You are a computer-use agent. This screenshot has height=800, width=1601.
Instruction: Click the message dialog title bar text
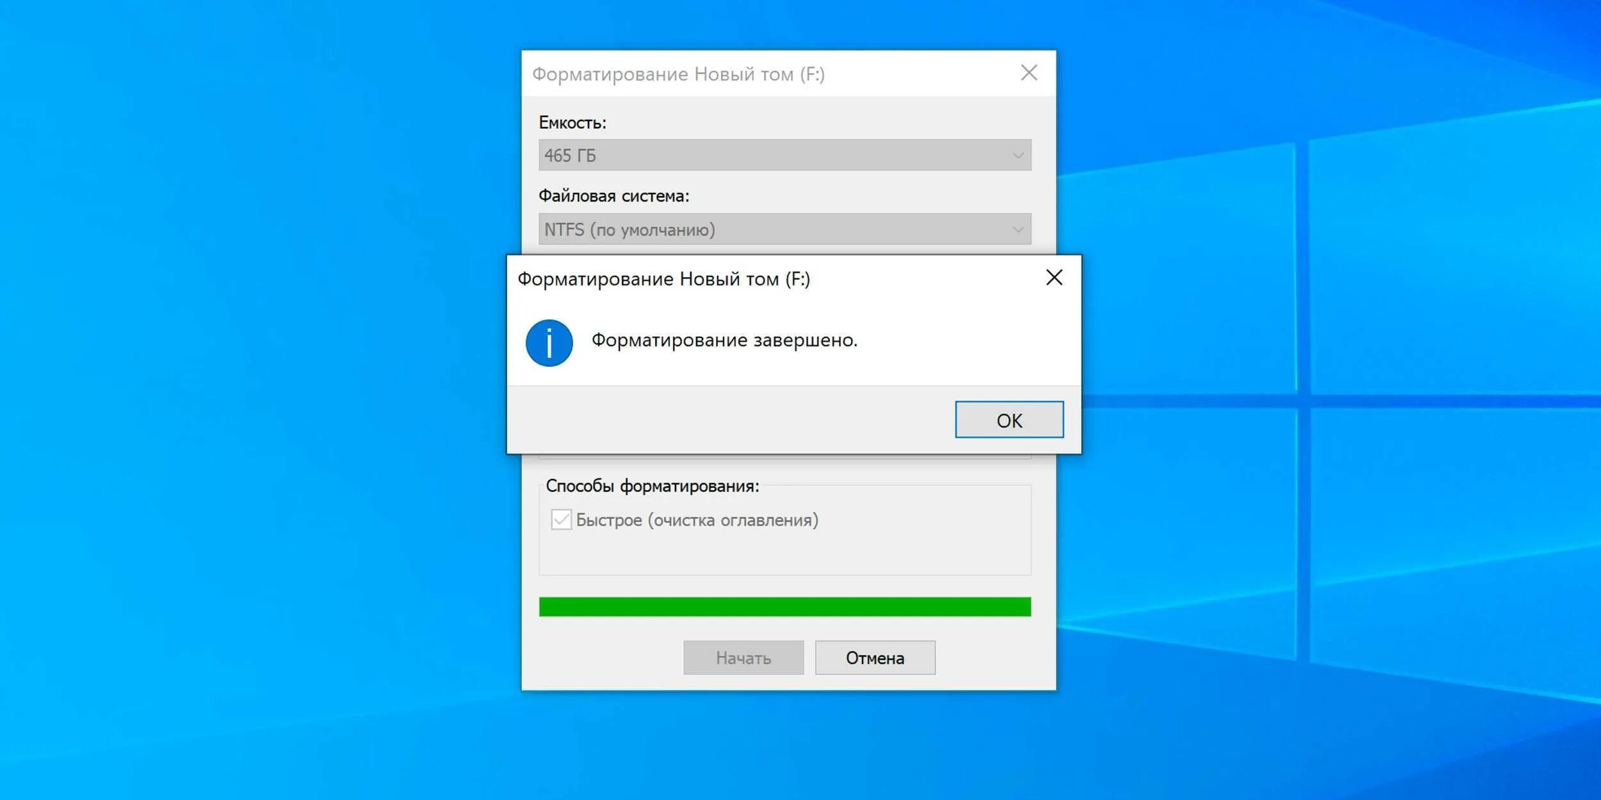coord(663,279)
